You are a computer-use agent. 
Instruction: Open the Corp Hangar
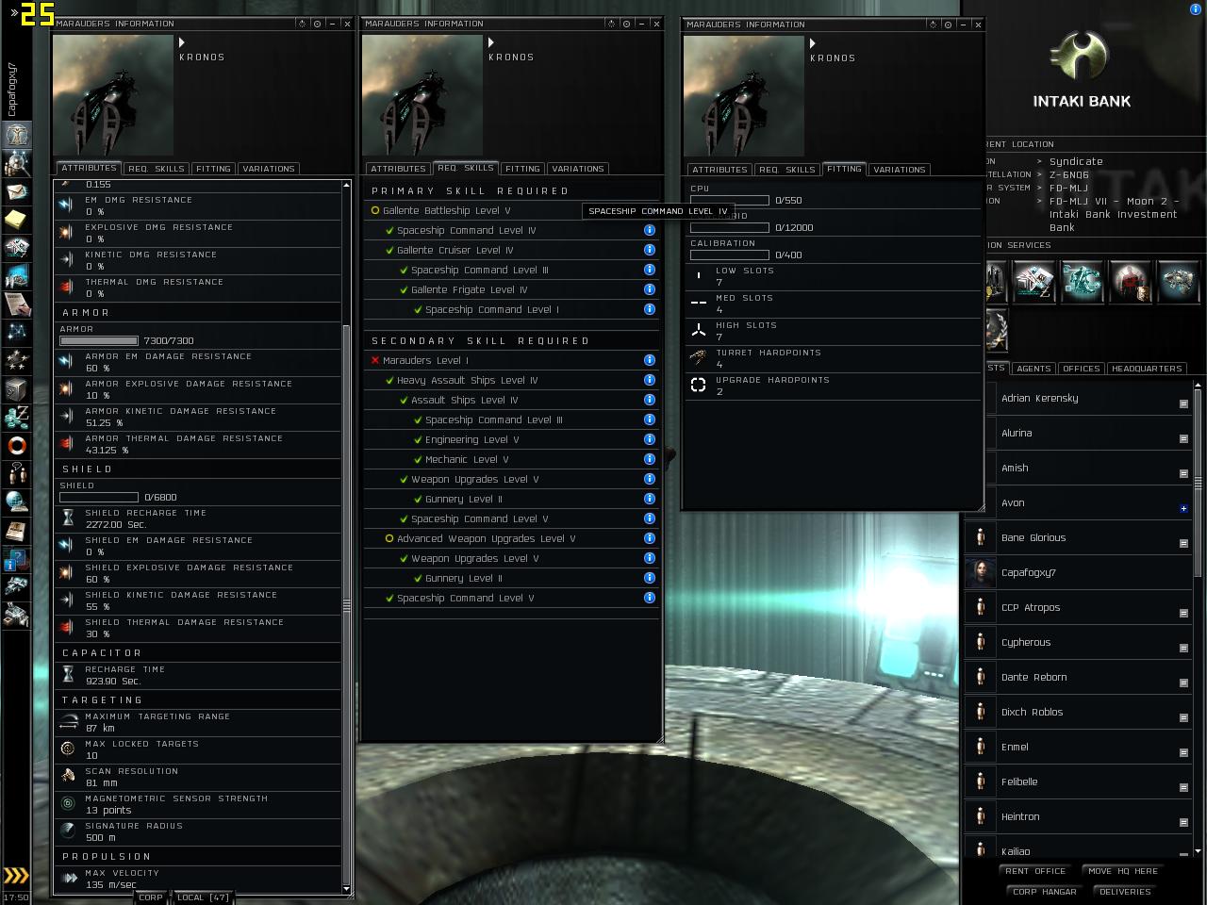pyautogui.click(x=1045, y=892)
